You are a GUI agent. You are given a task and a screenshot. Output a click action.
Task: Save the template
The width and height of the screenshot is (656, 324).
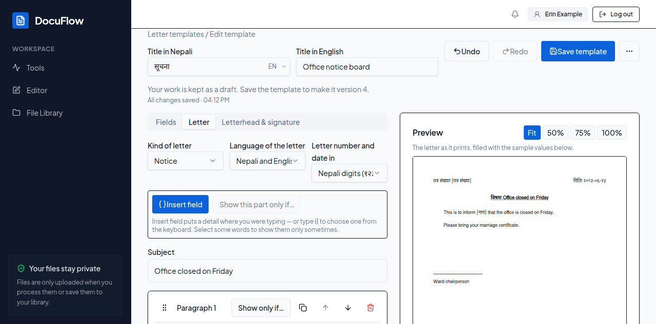[x=578, y=51]
